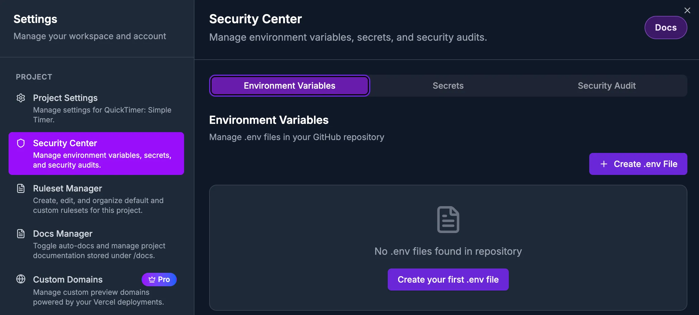Image resolution: width=699 pixels, height=315 pixels.
Task: Select the Environment Variables tab
Action: click(289, 86)
